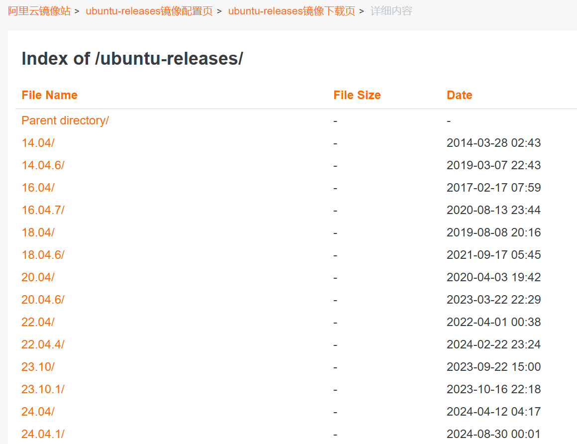Select the 18.04.6/ directory
This screenshot has height=444, width=577.
coord(43,255)
